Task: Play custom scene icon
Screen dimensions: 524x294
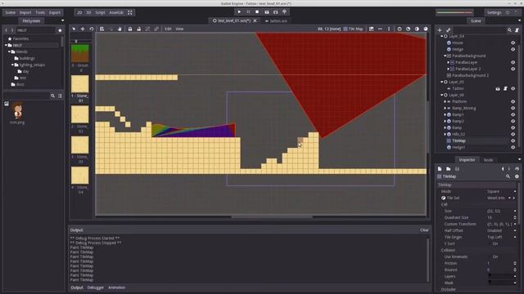Action: (275, 12)
